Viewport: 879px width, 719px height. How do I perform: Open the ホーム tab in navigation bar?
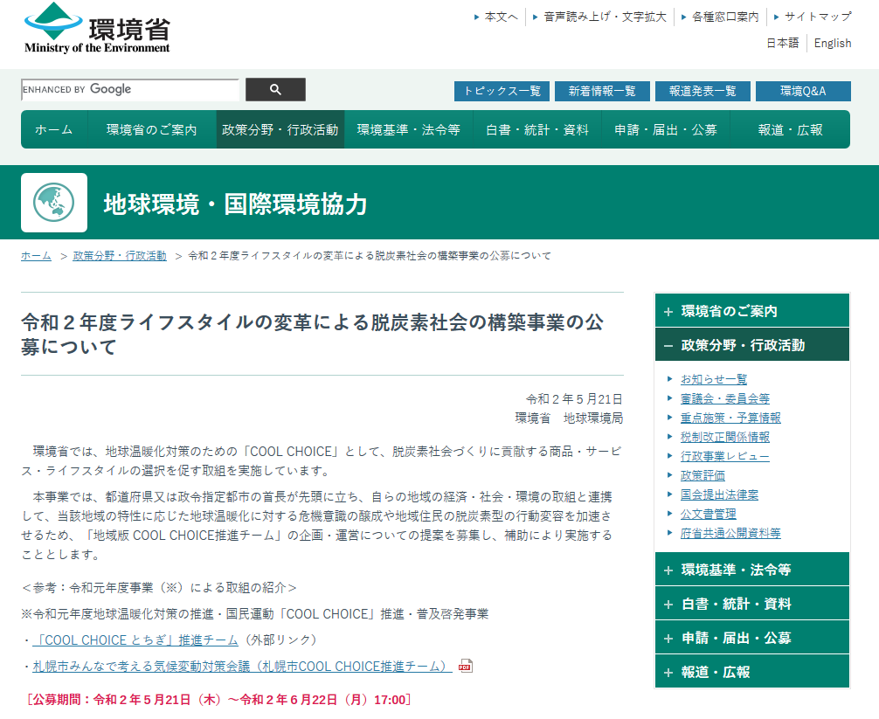point(54,129)
